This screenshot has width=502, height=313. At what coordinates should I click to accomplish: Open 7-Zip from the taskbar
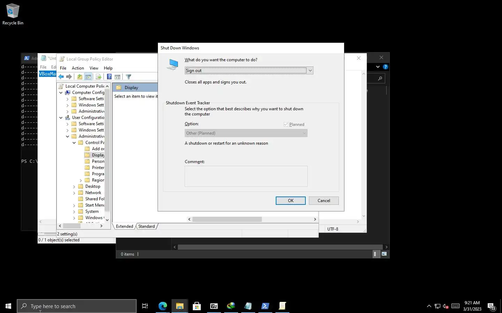(214, 306)
